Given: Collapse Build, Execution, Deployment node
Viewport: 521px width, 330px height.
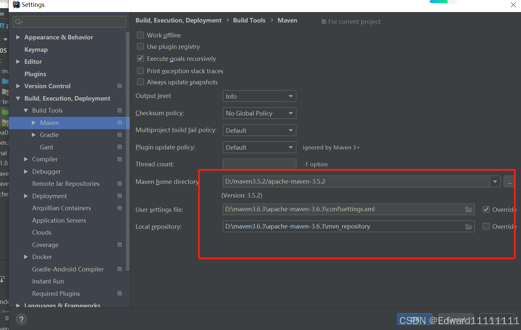Looking at the screenshot, I should point(18,98).
